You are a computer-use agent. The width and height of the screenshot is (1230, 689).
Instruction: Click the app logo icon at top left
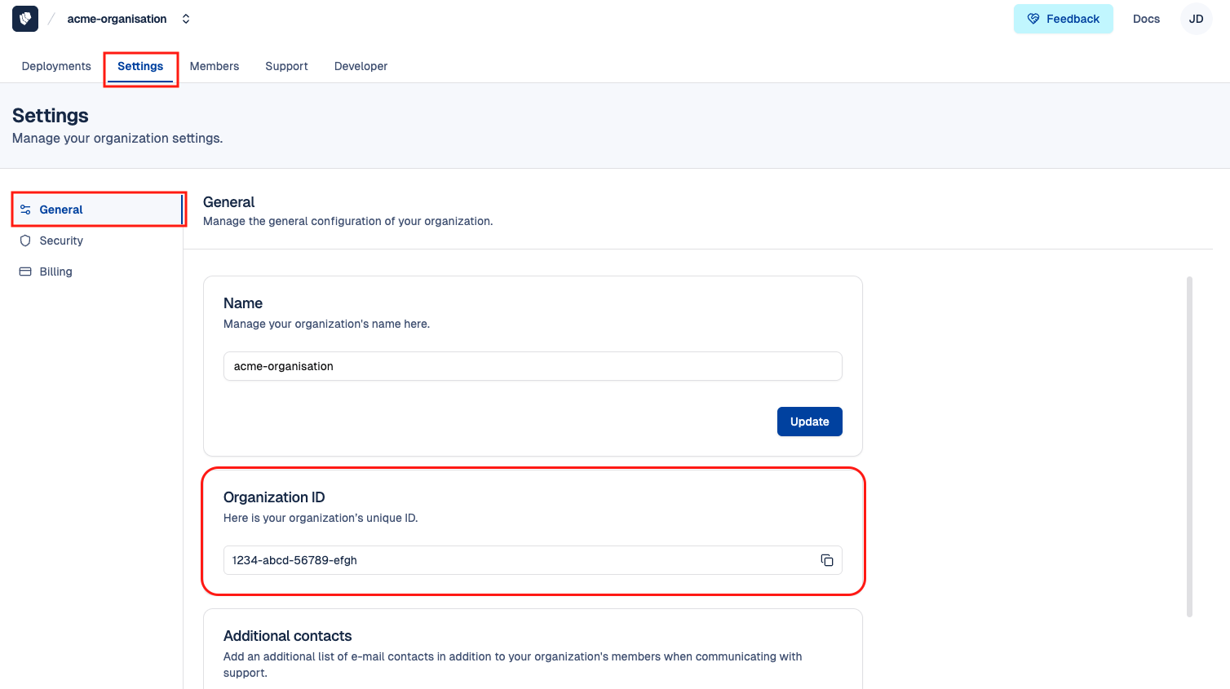25,19
